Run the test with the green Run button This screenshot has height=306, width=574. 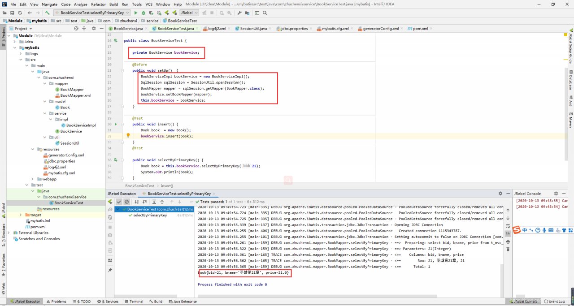[136, 13]
